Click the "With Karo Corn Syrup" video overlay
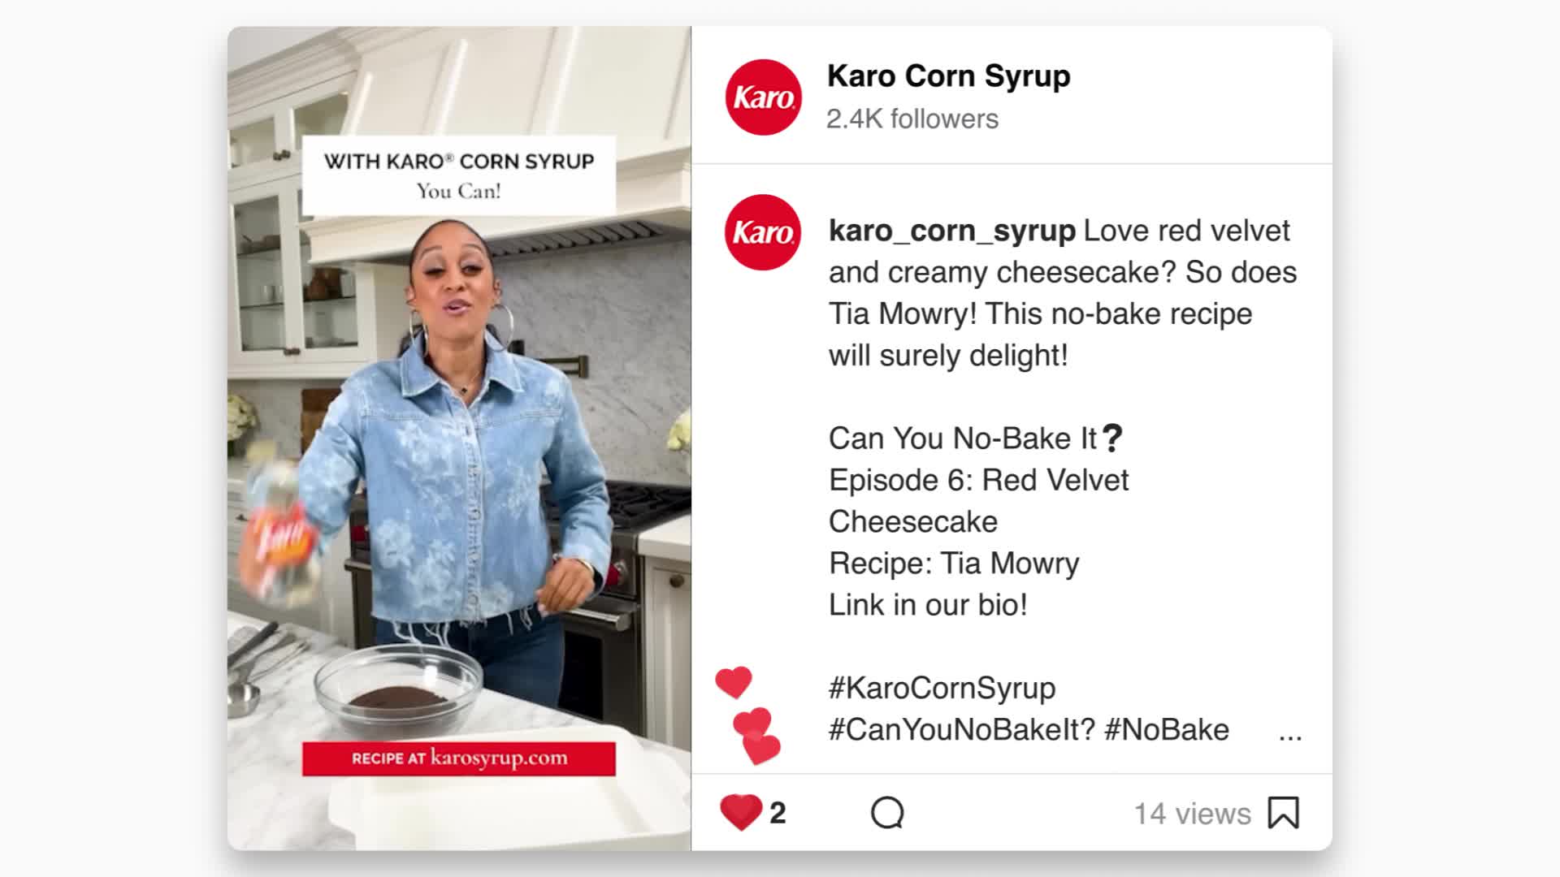 (x=459, y=175)
